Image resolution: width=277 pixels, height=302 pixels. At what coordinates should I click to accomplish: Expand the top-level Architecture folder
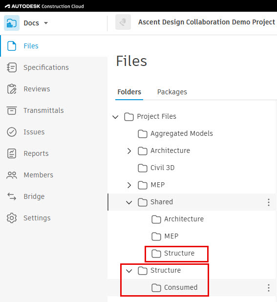tap(129, 151)
